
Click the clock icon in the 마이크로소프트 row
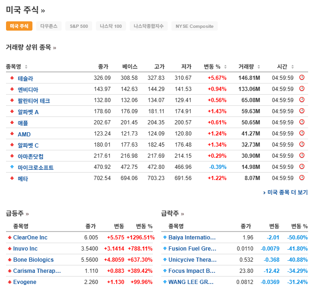click(302, 166)
